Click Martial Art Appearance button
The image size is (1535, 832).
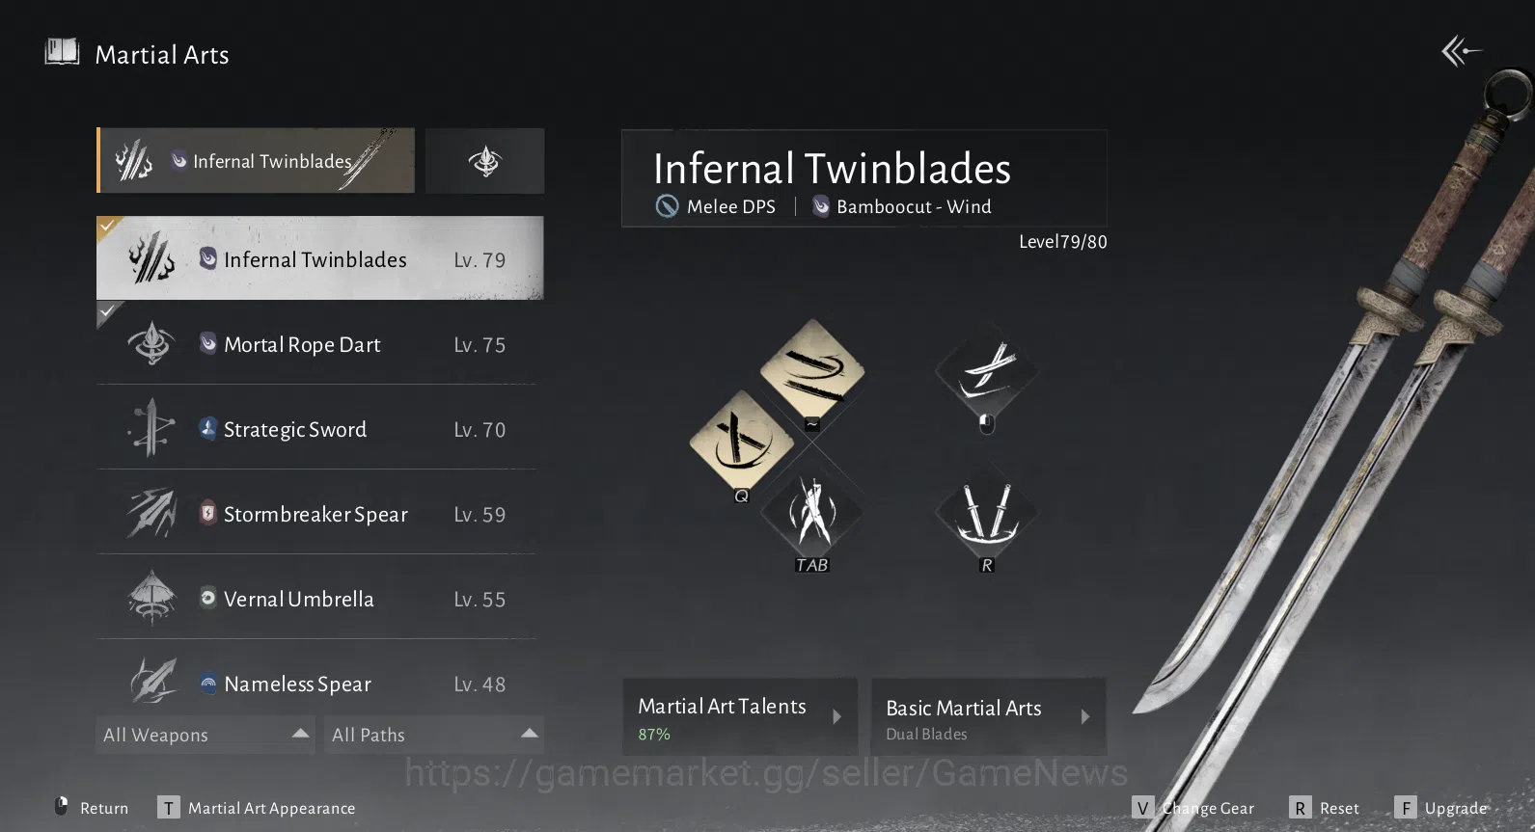click(x=257, y=808)
